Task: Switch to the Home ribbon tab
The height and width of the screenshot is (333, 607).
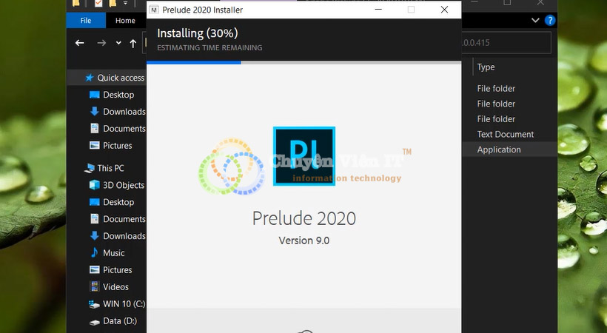Action: (x=125, y=21)
